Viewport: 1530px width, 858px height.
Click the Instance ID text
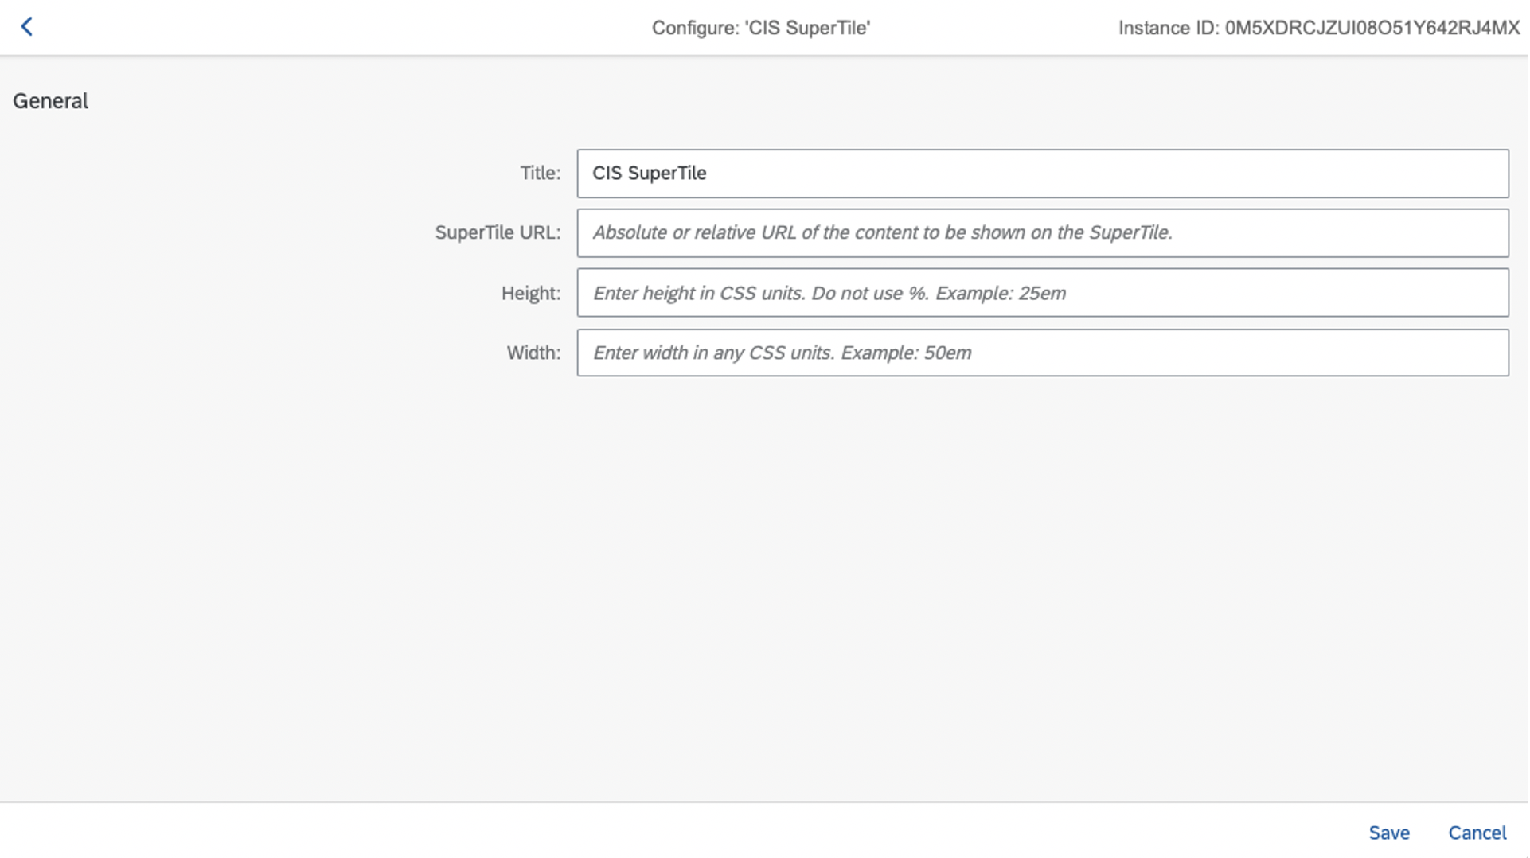[x=1321, y=28]
